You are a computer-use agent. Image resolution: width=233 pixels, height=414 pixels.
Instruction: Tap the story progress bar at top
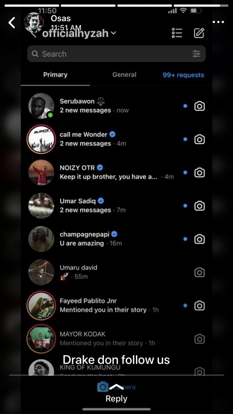point(116,5)
